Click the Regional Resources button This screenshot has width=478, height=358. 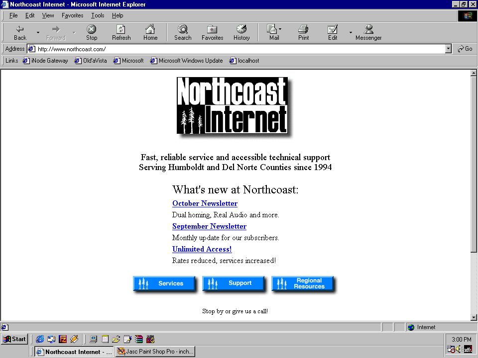303,284
